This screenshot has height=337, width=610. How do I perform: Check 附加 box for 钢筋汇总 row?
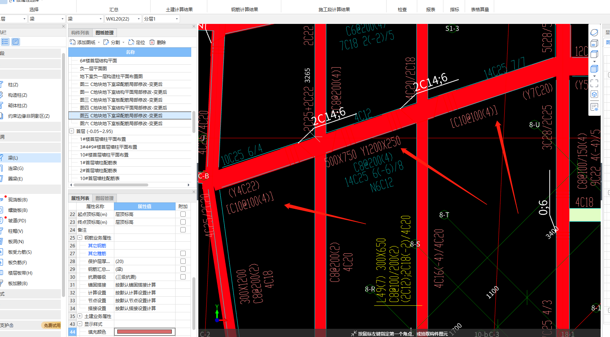point(183,269)
